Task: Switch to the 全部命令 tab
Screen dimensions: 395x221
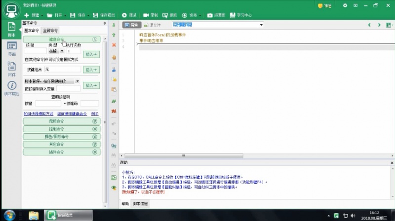Action: tap(50, 31)
